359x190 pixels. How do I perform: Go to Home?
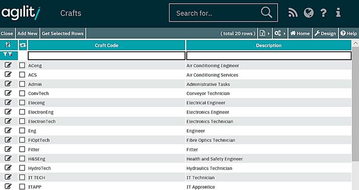pyautogui.click(x=300, y=33)
